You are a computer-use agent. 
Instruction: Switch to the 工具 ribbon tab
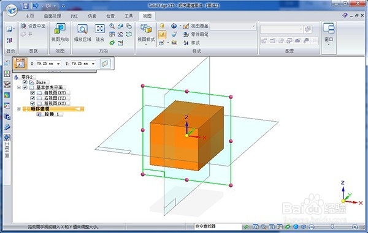click(x=129, y=16)
